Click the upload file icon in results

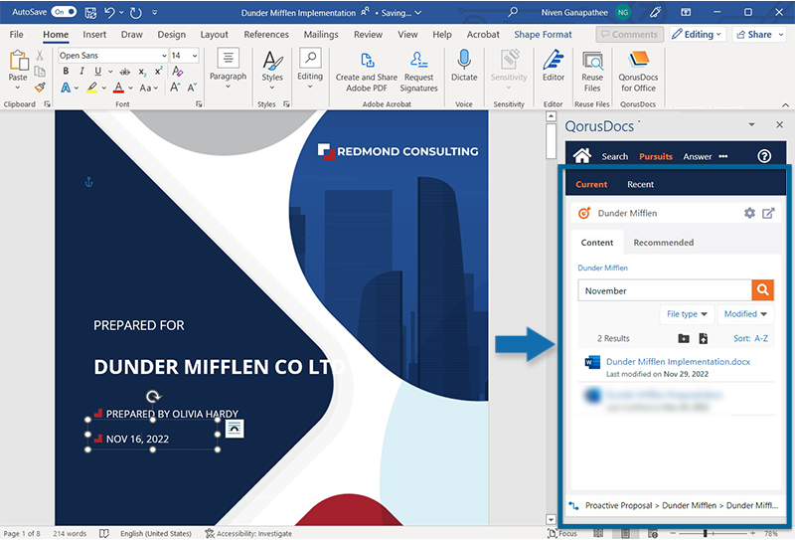[x=704, y=338]
